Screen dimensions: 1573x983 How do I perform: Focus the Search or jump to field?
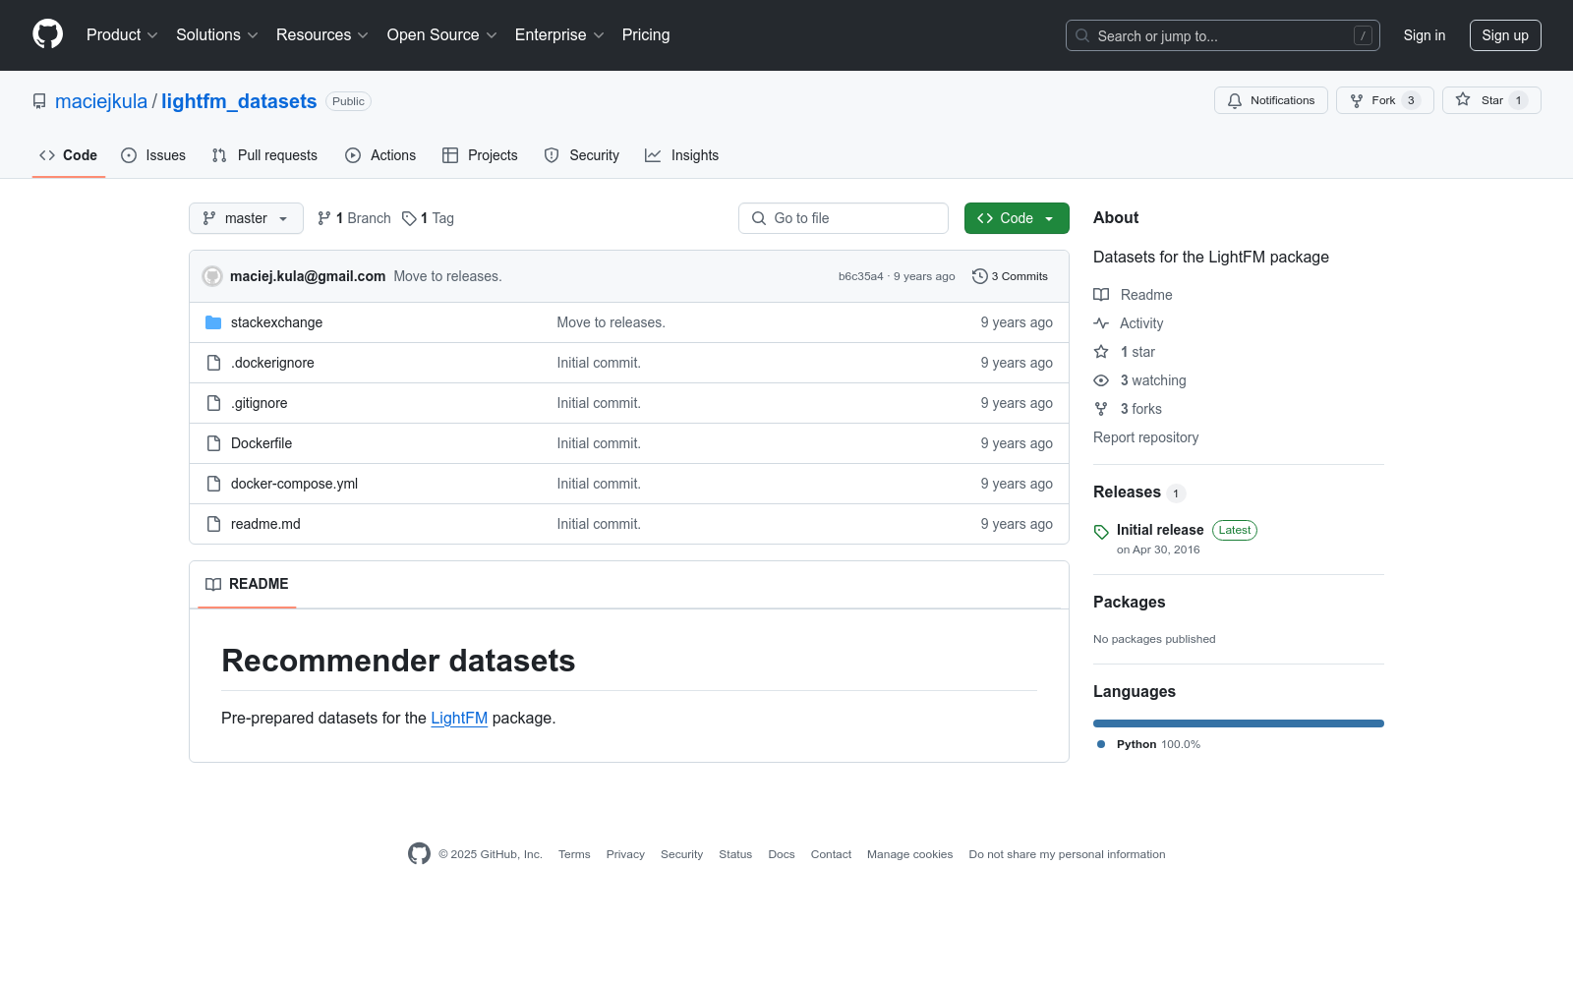[1223, 35]
